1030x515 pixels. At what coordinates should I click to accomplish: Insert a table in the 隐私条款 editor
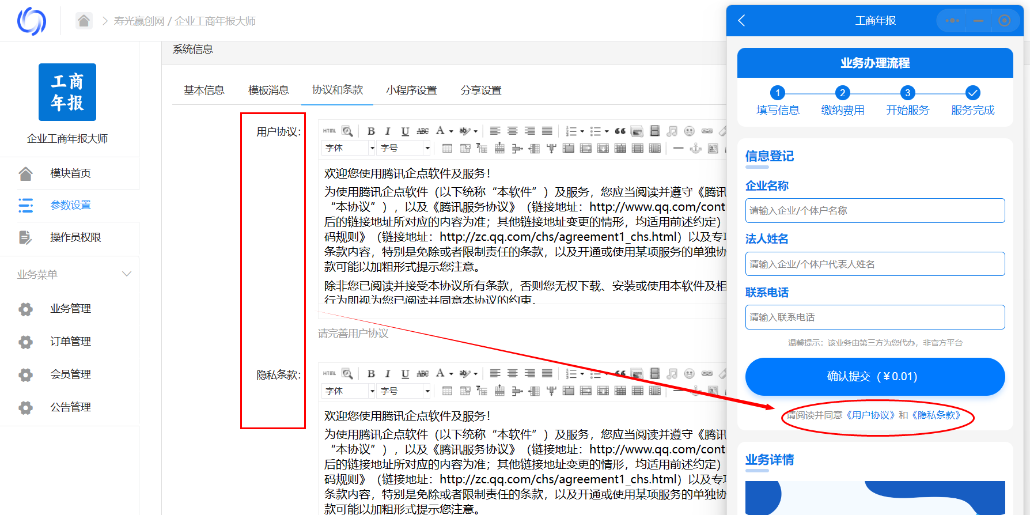point(447,391)
